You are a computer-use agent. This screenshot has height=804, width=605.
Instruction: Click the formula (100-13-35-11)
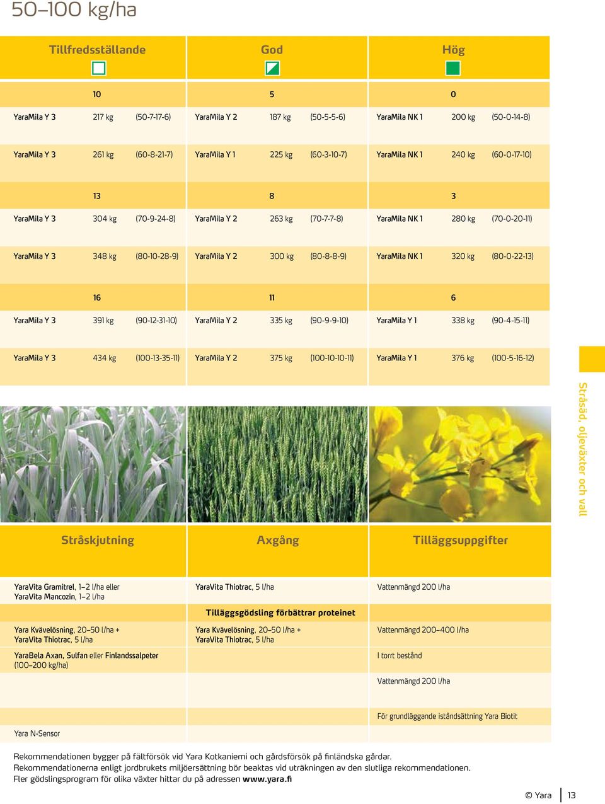click(x=158, y=358)
